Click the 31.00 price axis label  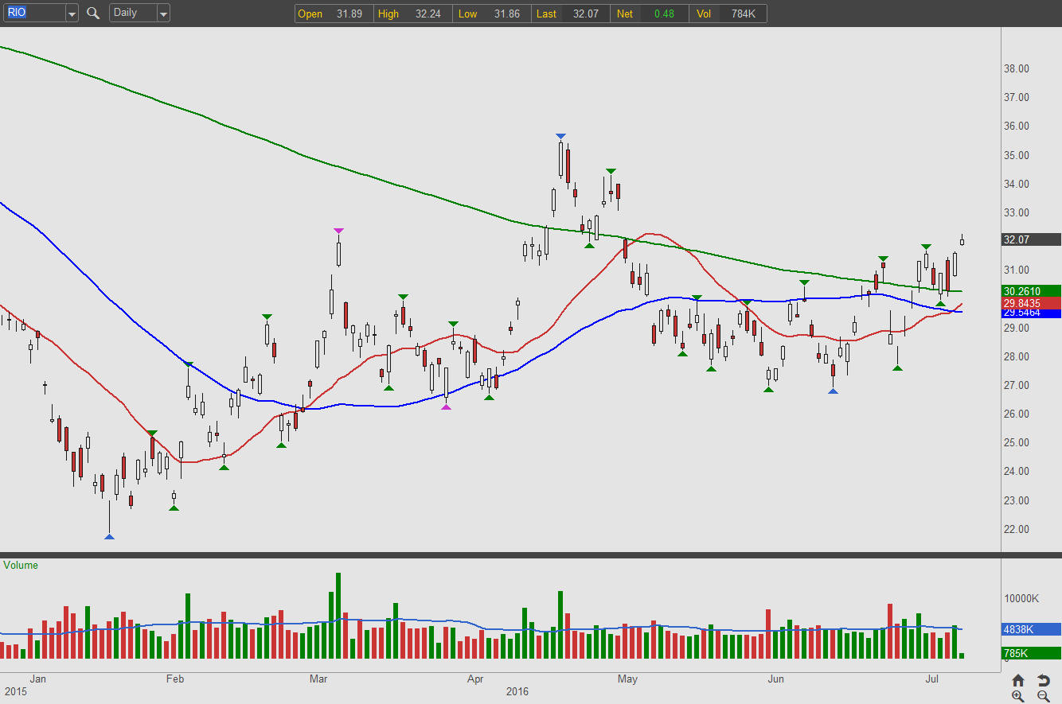pos(1017,270)
